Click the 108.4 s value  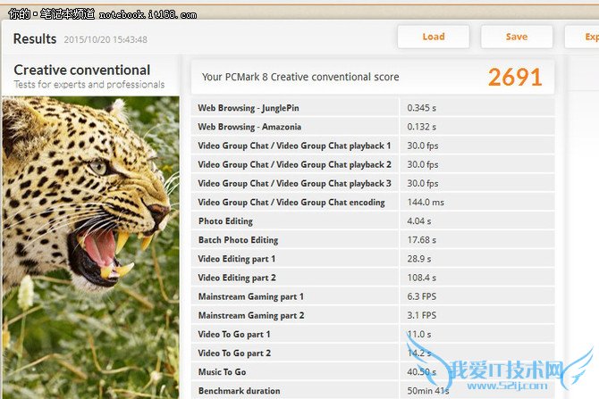[x=421, y=278]
